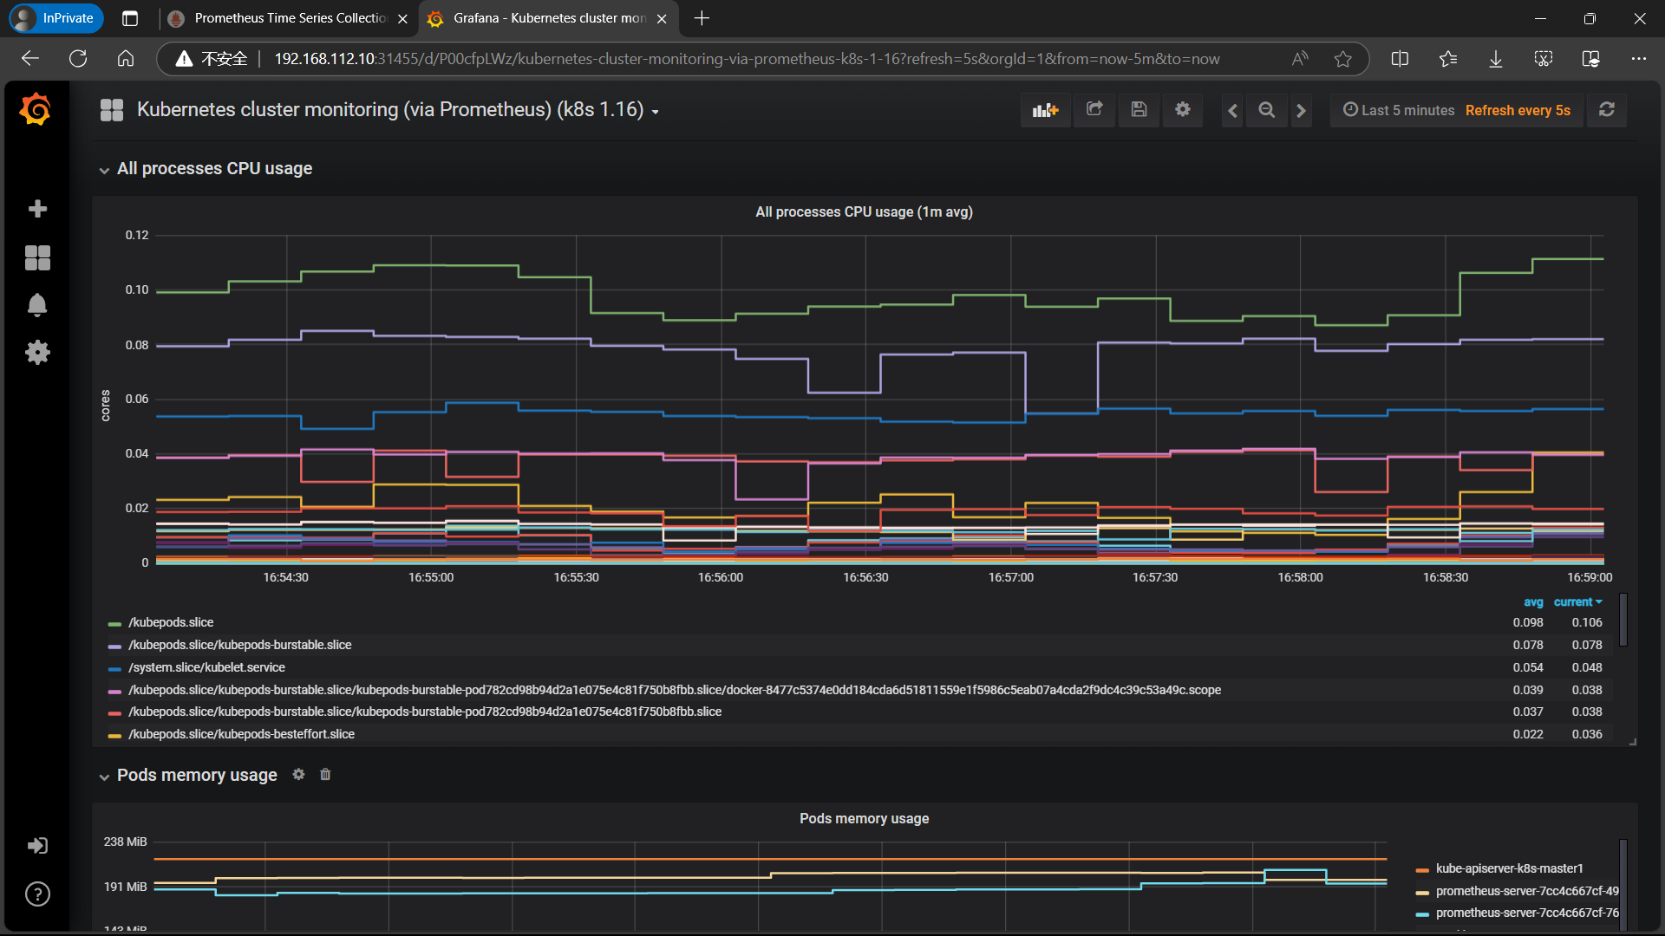The width and height of the screenshot is (1665, 936).
Task: Open dashboard settings gear in toolbar
Action: coord(1183,110)
